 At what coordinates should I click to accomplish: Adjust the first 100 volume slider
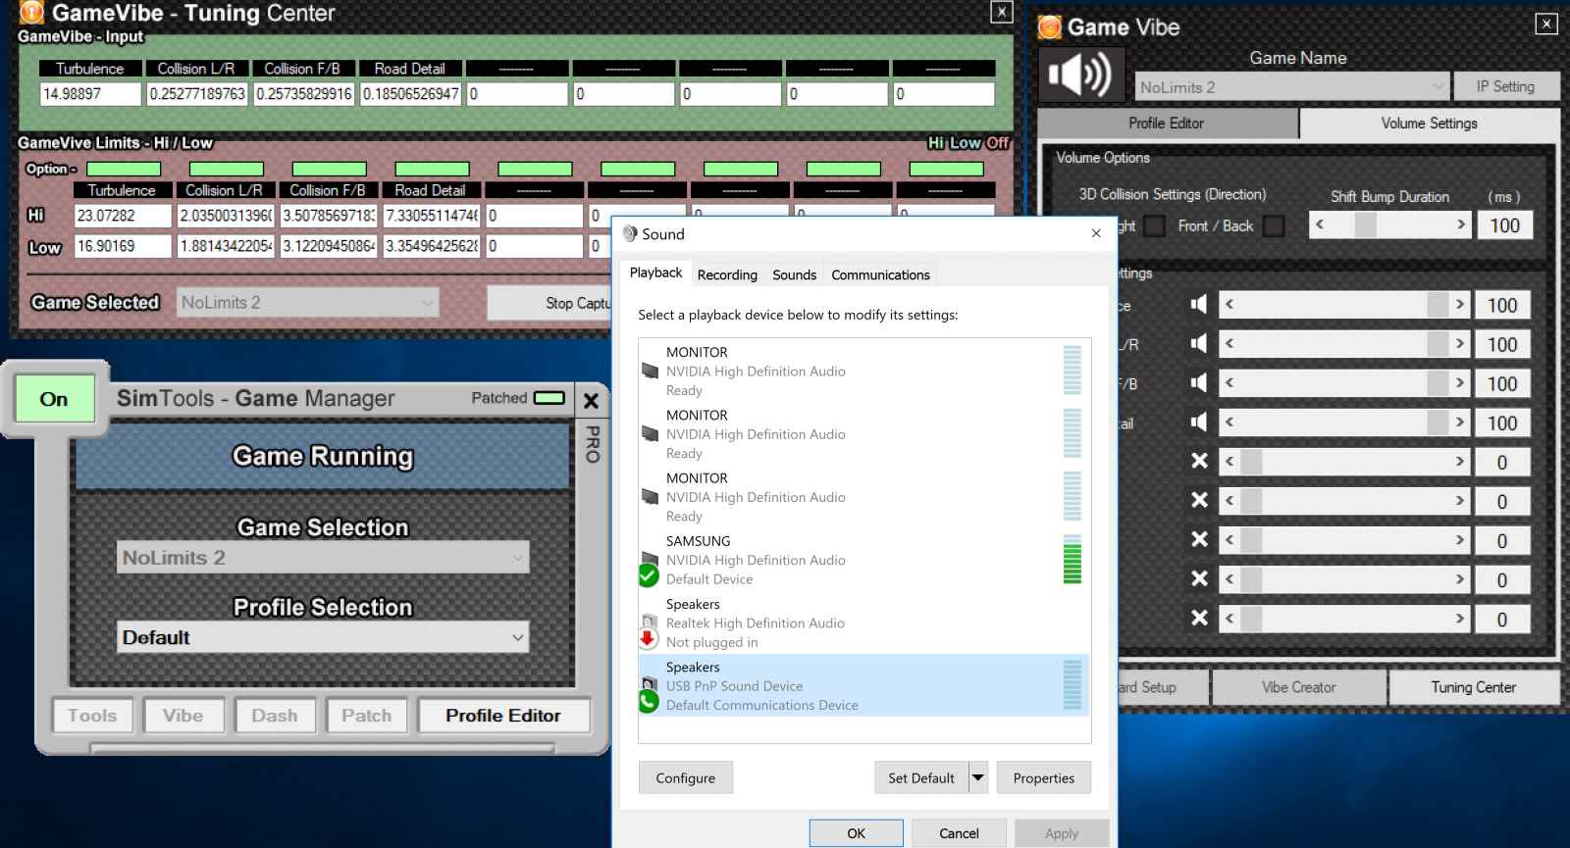1344,304
